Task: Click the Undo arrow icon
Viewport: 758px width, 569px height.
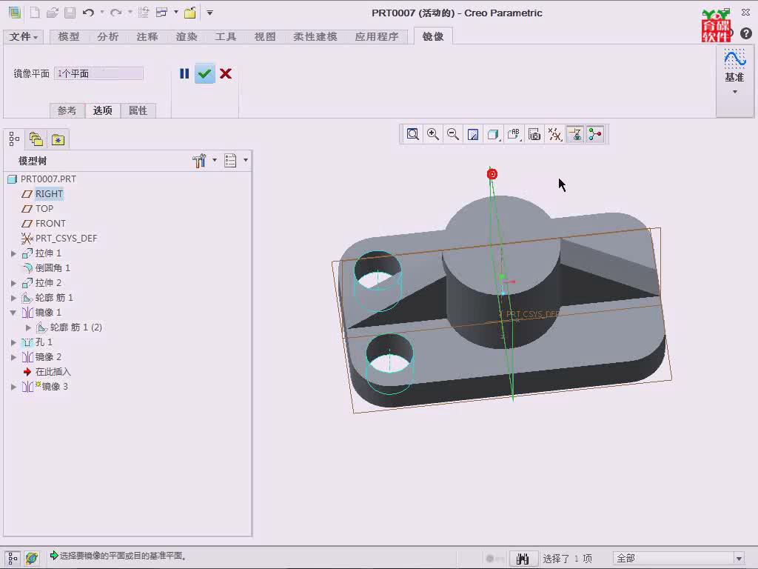Action: pyautogui.click(x=88, y=13)
